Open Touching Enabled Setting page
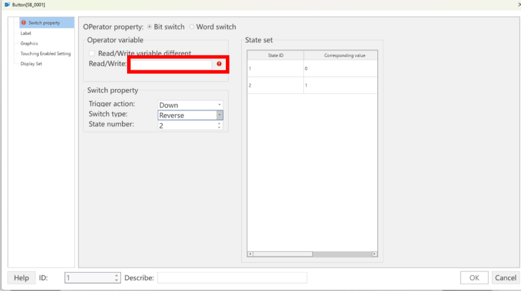 tap(45, 53)
